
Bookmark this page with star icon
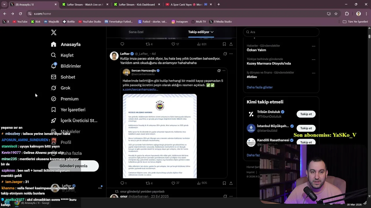click(x=336, y=14)
